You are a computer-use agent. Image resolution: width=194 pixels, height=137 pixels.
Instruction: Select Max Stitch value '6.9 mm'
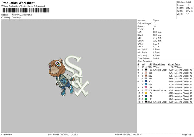tap(156, 49)
